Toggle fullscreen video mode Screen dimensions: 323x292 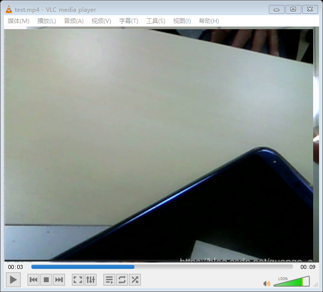[x=78, y=280]
